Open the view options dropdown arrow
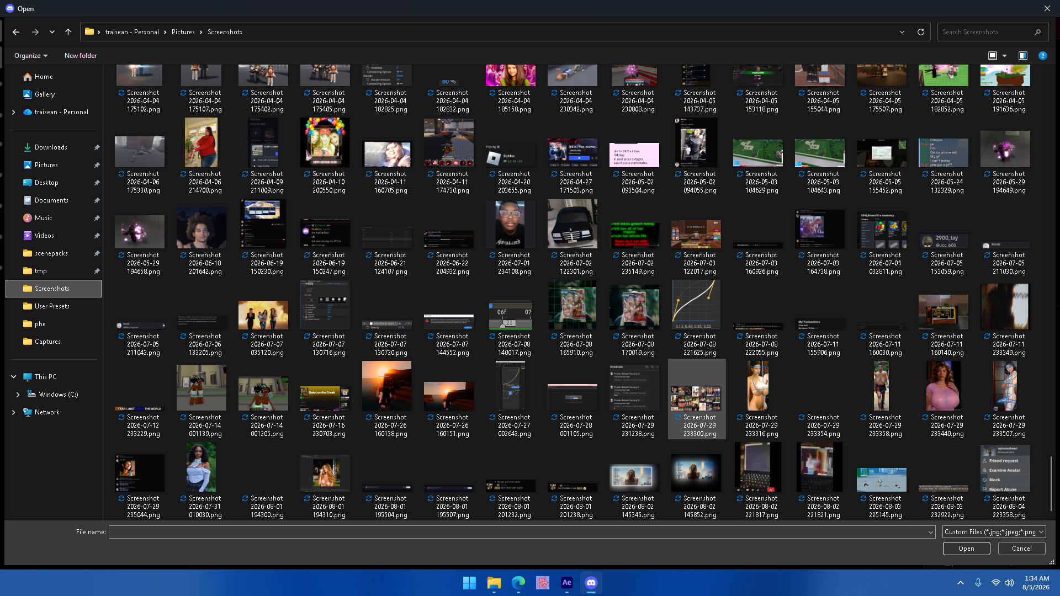 click(x=1004, y=56)
